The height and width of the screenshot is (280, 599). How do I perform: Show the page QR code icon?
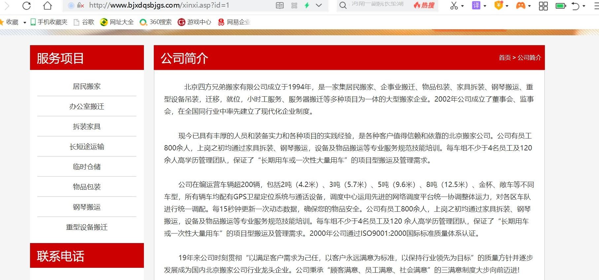[294, 6]
